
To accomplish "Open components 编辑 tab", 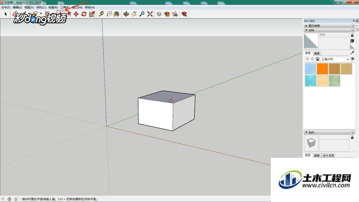I will (317, 155).
